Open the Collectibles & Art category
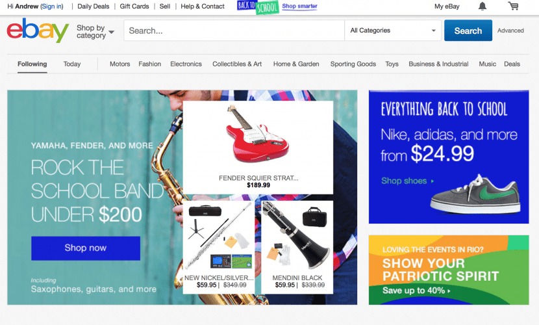The image size is (539, 325). 237,64
